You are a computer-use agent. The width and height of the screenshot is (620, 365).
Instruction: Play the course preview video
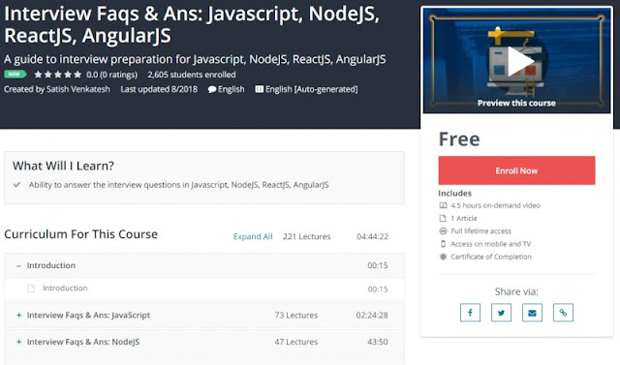click(x=520, y=61)
